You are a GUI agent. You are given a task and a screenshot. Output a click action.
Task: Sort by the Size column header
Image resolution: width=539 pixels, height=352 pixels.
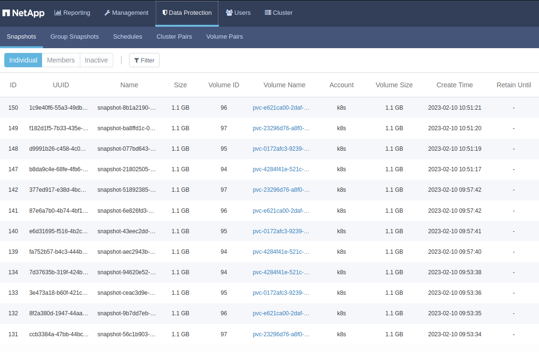point(181,85)
